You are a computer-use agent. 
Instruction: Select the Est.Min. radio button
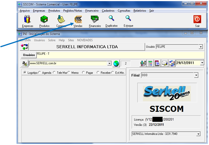click(x=113, y=72)
